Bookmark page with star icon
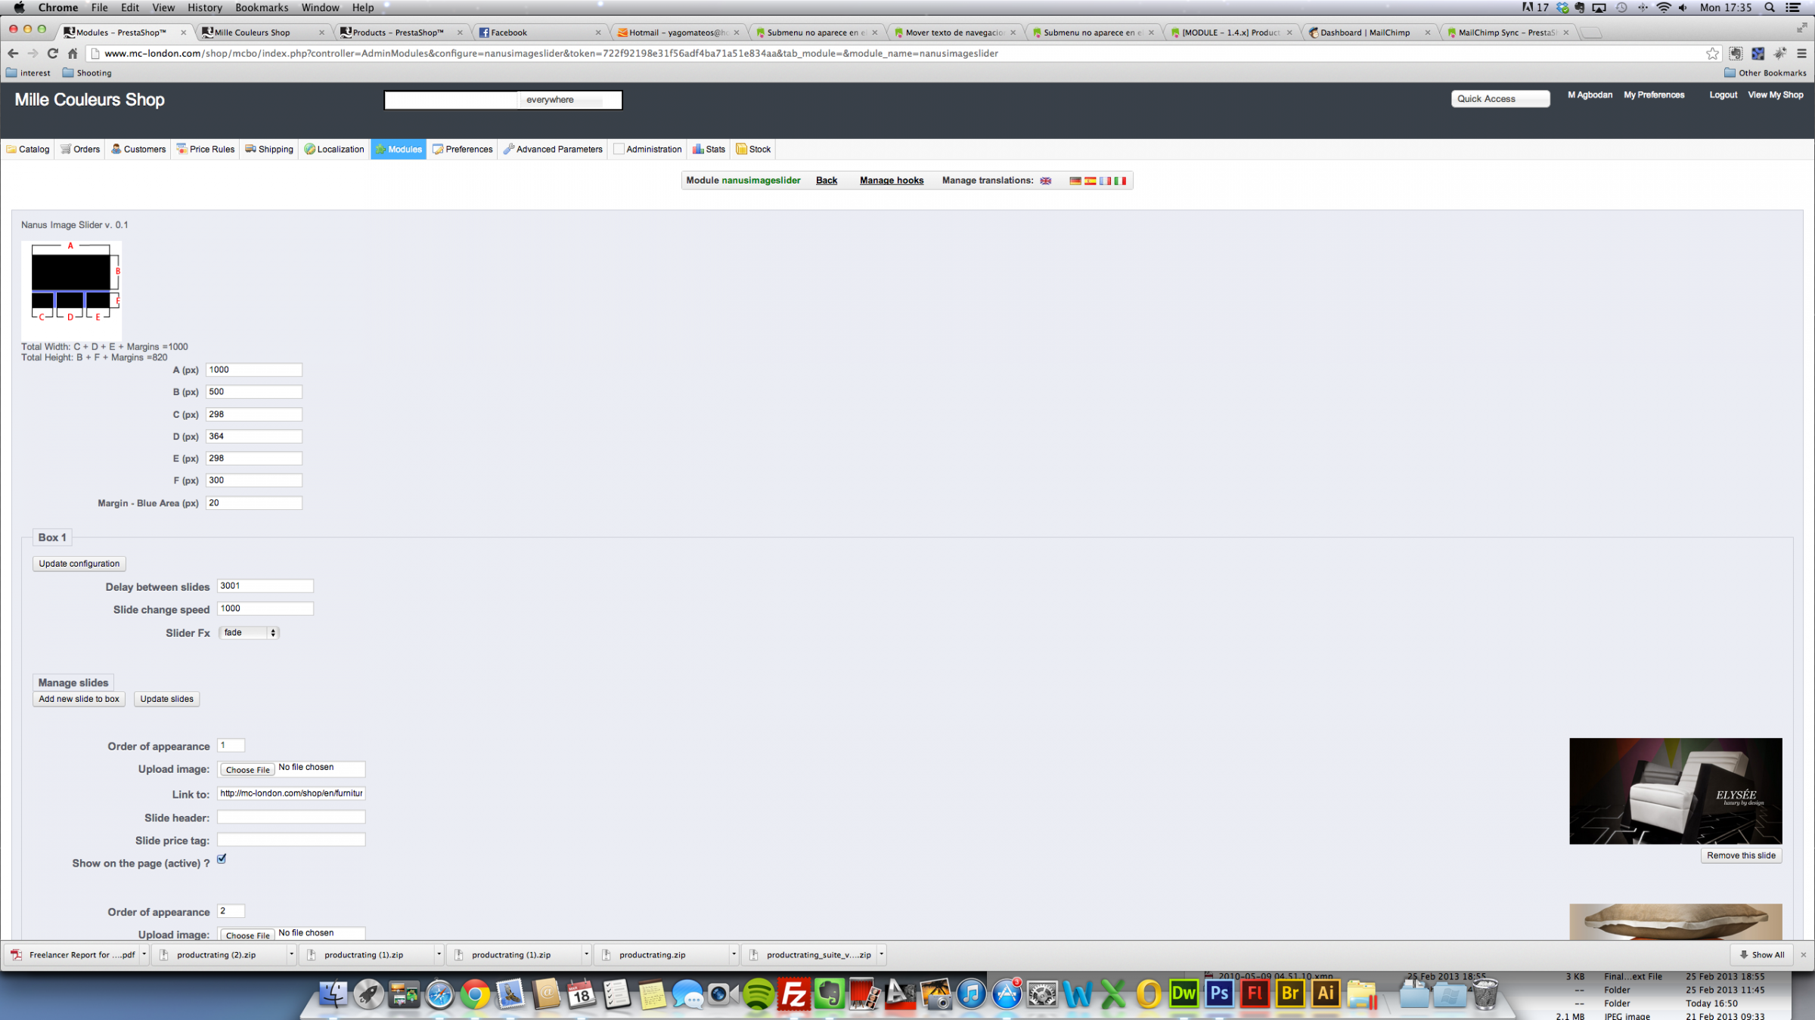Screen dimensions: 1815x1020 1712,53
